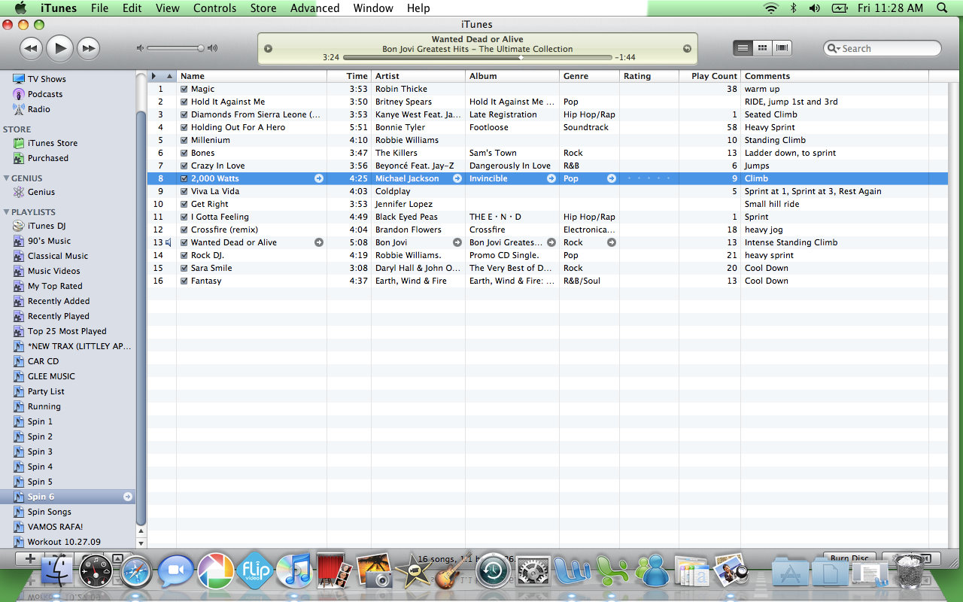Uncheck the Millenium checkbox
Screen dimensions: 963x602
pyautogui.click(x=184, y=140)
